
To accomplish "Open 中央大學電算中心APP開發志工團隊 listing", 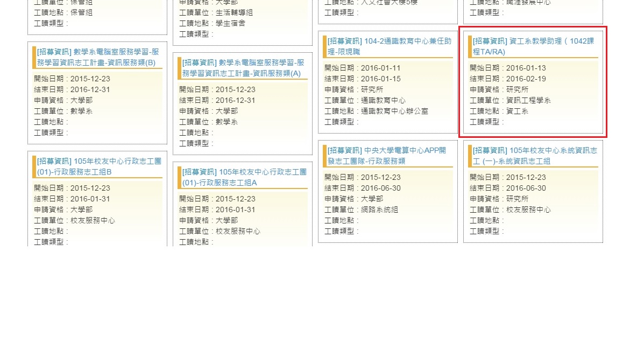I will [x=388, y=156].
